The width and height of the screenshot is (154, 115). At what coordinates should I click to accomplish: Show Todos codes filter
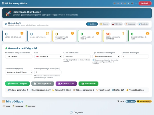pos(7,106)
